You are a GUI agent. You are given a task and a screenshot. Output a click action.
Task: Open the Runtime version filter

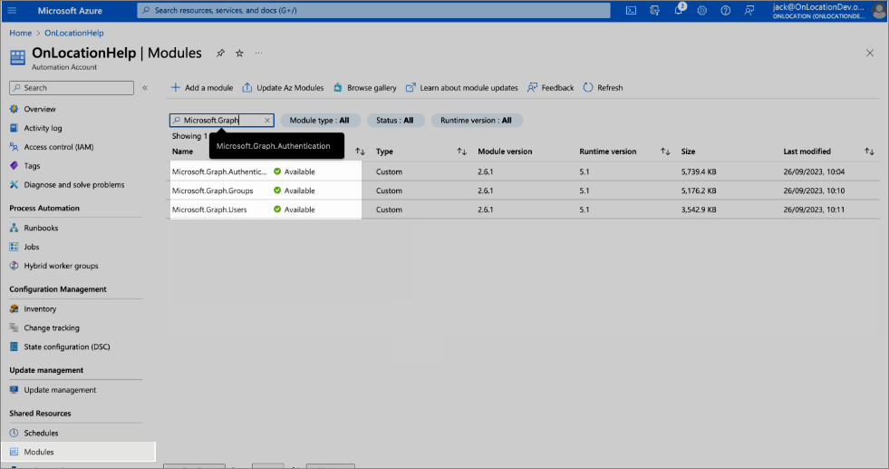476,120
